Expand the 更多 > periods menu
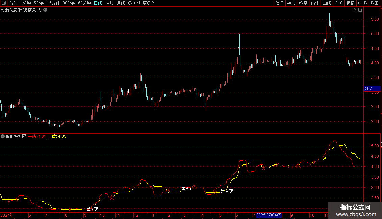382x219 pixels. (148, 3)
